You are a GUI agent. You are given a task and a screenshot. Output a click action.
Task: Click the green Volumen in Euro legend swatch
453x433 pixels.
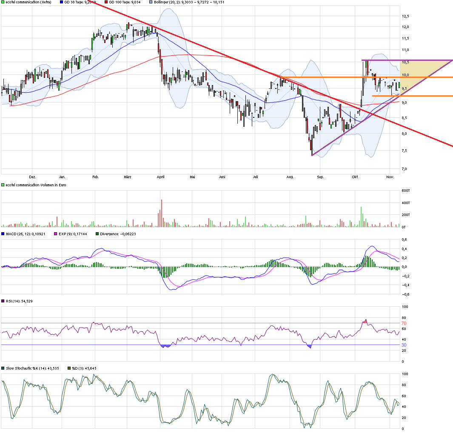click(3, 185)
